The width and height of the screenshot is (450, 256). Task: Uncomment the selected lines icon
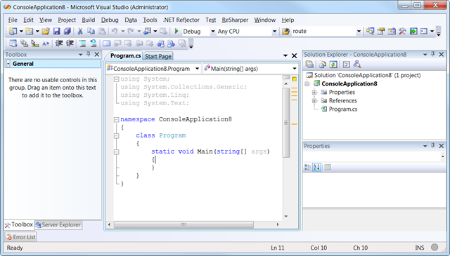point(94,43)
